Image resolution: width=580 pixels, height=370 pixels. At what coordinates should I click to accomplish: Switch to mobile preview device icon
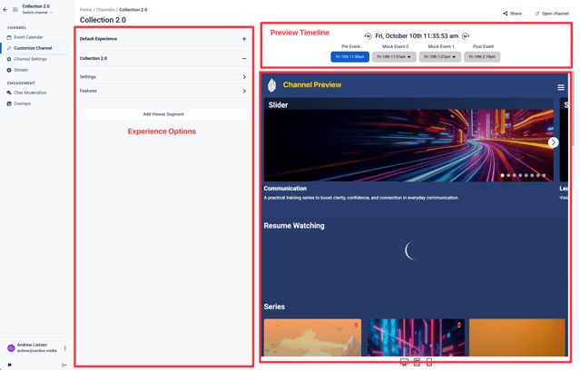coord(429,363)
